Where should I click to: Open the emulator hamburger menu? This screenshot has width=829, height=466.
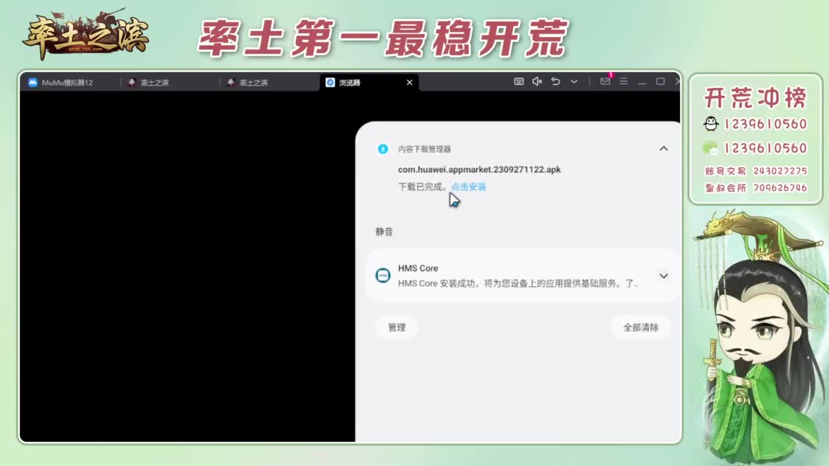(624, 82)
